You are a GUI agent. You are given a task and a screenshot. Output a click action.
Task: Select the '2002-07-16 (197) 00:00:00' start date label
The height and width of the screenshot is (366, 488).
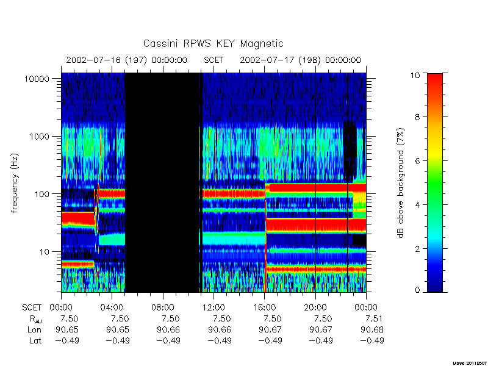[x=127, y=60]
